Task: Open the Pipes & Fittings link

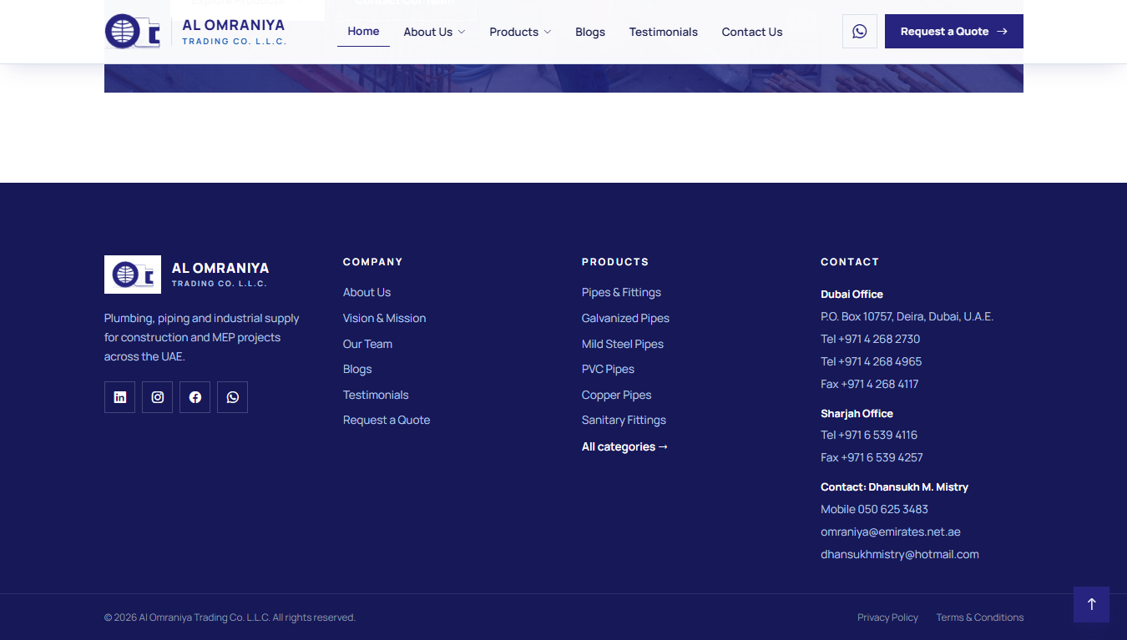Action: point(621,292)
